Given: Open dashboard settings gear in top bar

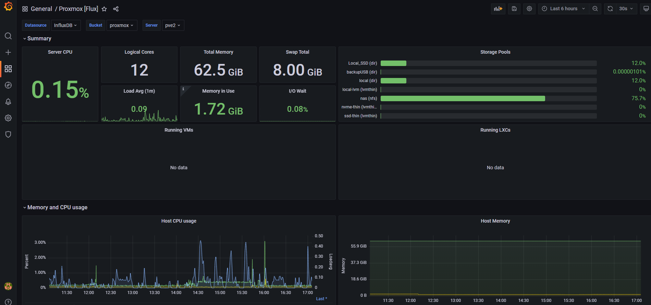Looking at the screenshot, I should 529,9.
